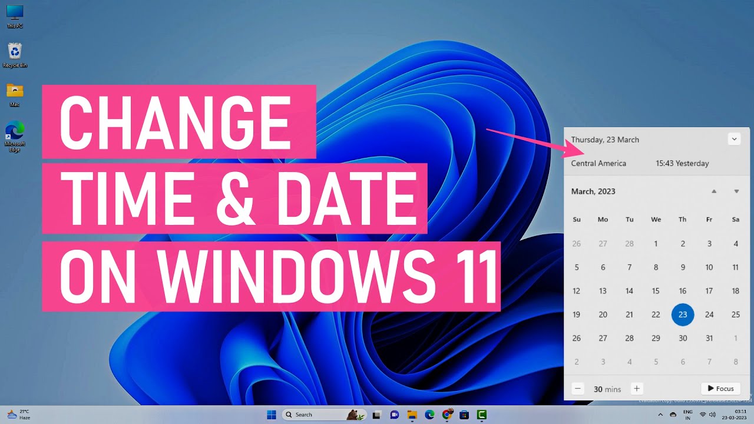Screen dimensions: 754x424
Task: Open File Explorer from the taskbar
Action: 411,415
